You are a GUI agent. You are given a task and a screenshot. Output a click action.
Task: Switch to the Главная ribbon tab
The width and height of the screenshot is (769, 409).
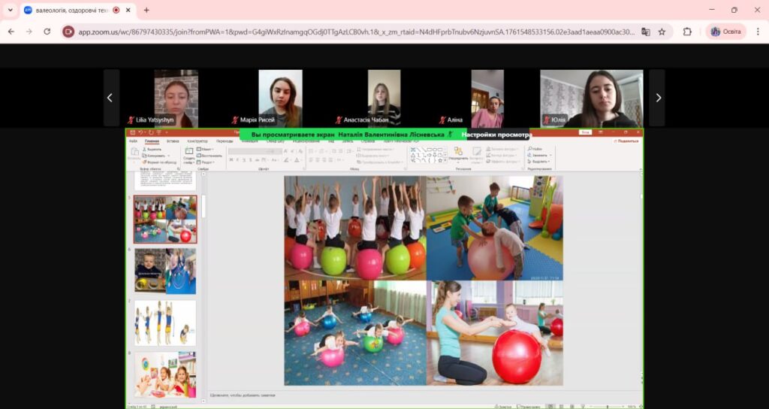coord(152,141)
